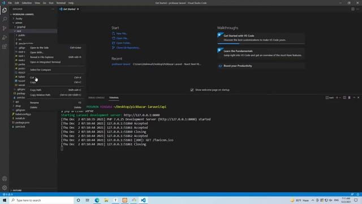Click the feedback icon in the status bar
The width and height of the screenshot is (362, 204).
click(352, 194)
